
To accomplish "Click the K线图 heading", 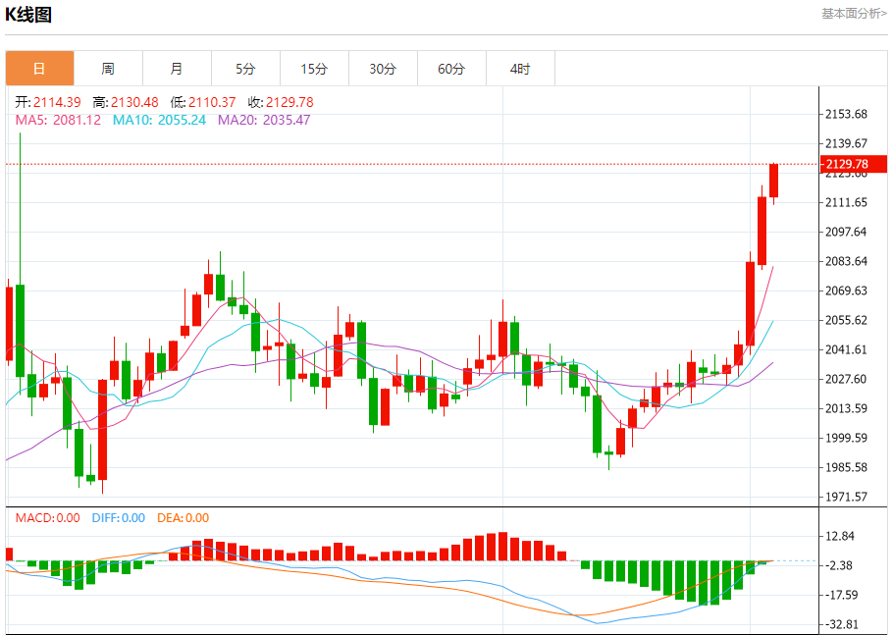I will [28, 15].
